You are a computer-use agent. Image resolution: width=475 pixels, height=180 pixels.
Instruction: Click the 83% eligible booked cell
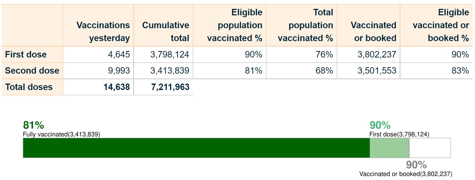click(x=460, y=71)
